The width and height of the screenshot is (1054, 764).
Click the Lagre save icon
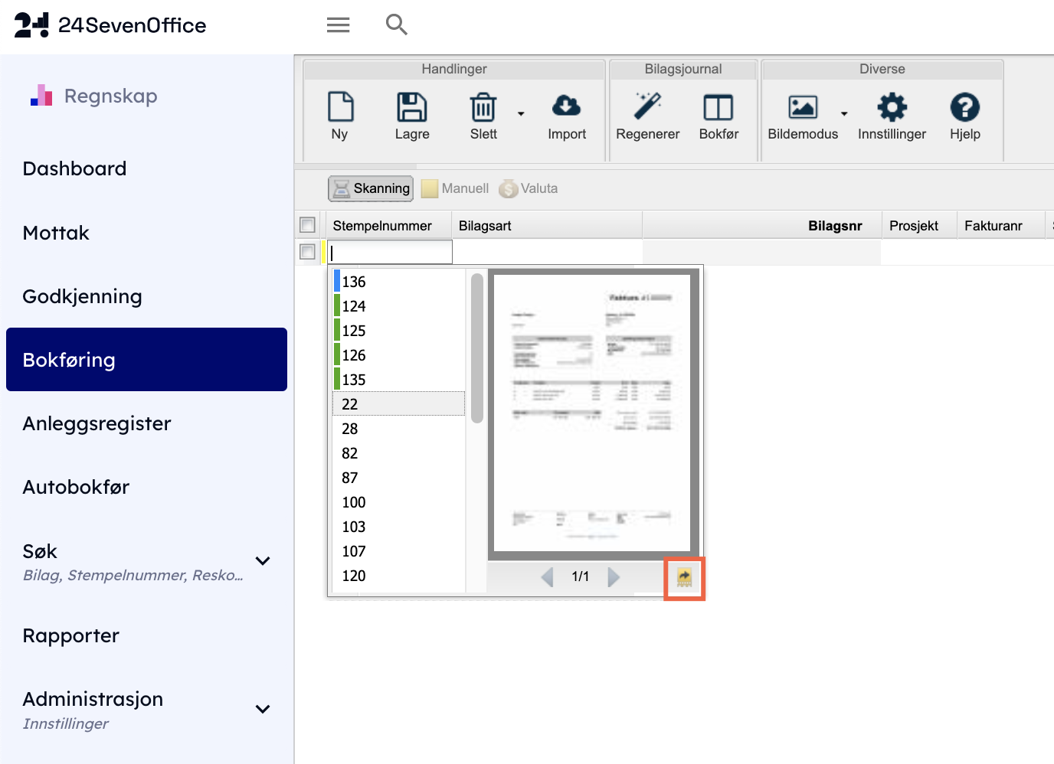tap(411, 108)
